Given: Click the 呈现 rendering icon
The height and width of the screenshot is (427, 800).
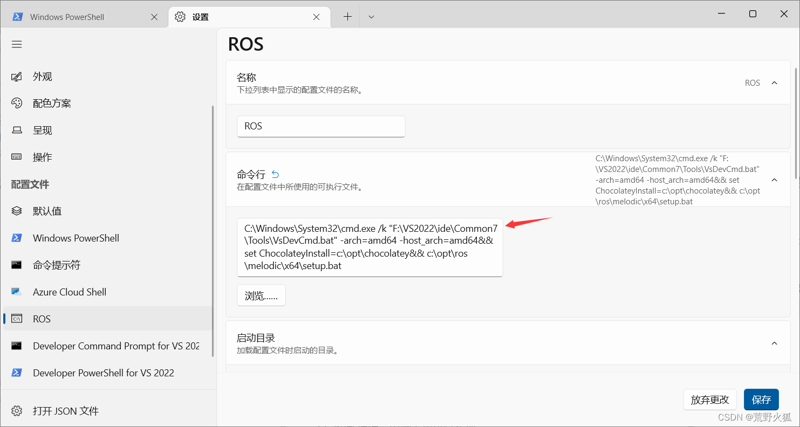Looking at the screenshot, I should click(x=17, y=130).
